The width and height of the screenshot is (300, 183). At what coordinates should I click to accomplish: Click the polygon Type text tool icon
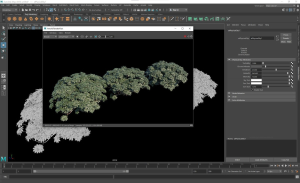[x=62, y=19]
